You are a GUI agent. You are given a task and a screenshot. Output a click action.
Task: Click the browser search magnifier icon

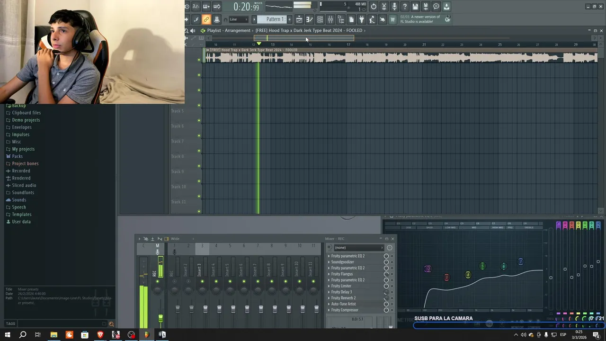(111, 324)
